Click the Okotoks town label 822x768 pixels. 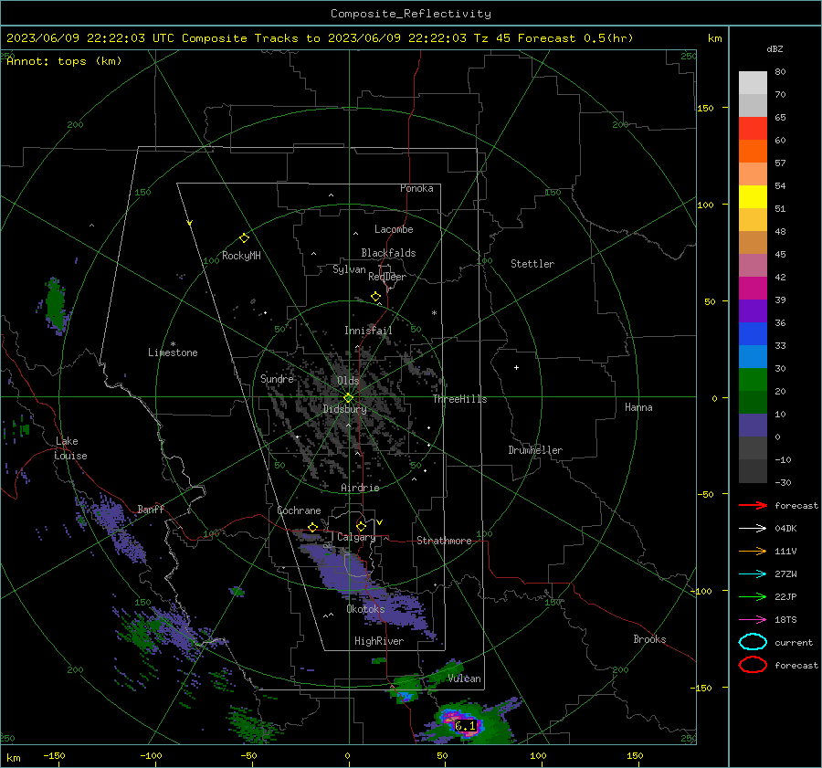point(365,609)
